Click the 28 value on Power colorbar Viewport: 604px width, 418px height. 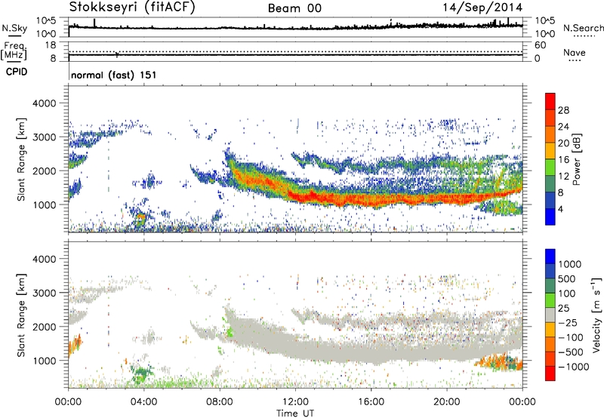coord(563,110)
